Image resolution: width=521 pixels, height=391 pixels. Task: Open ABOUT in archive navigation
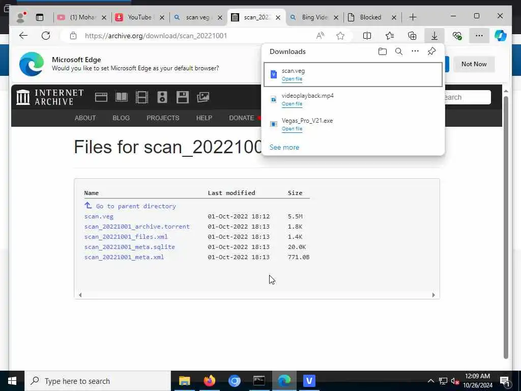click(85, 118)
